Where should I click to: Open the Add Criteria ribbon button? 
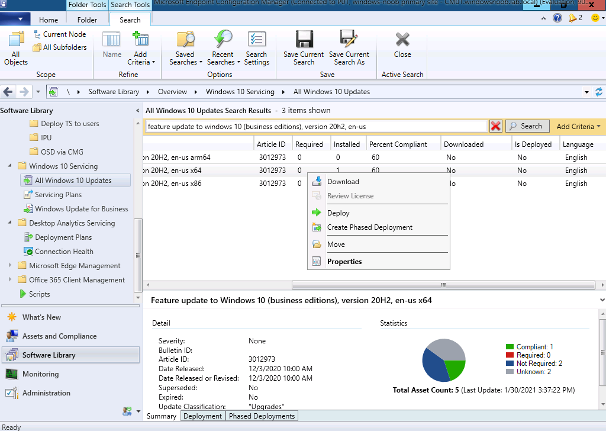pyautogui.click(x=141, y=49)
